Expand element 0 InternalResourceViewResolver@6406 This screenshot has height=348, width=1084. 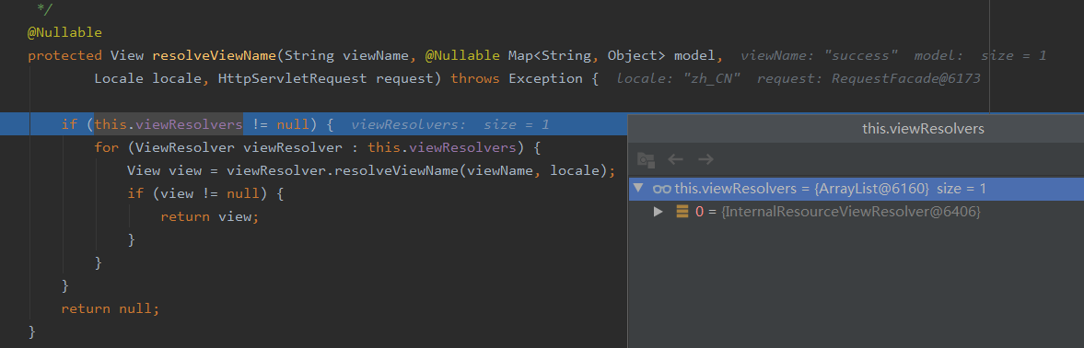pos(659,212)
